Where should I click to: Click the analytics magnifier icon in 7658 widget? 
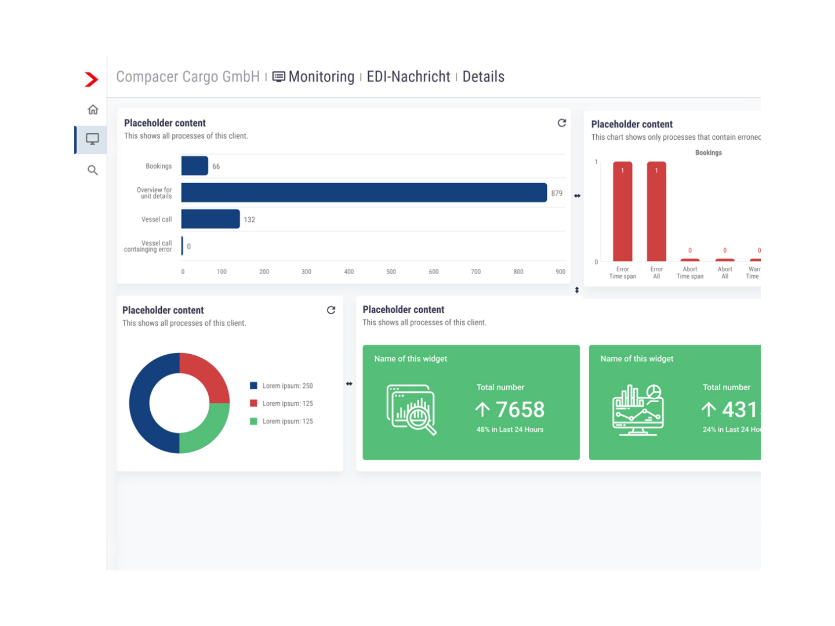pos(412,410)
